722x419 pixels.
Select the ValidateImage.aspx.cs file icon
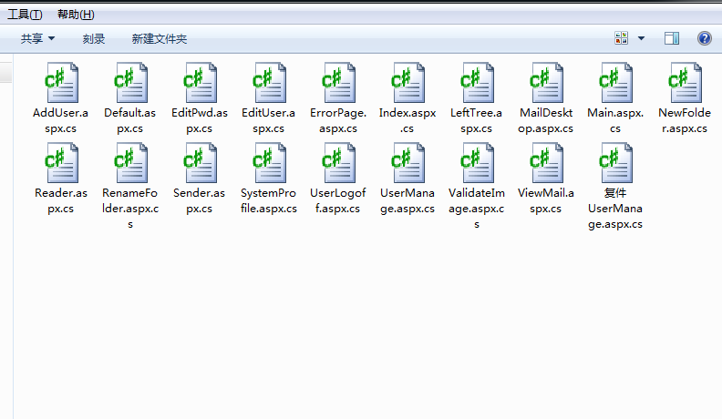(477, 163)
